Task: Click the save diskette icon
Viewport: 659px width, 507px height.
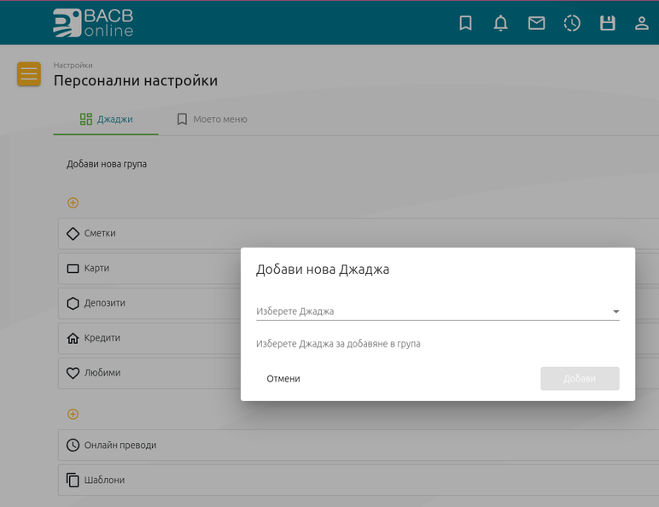Action: pos(607,23)
